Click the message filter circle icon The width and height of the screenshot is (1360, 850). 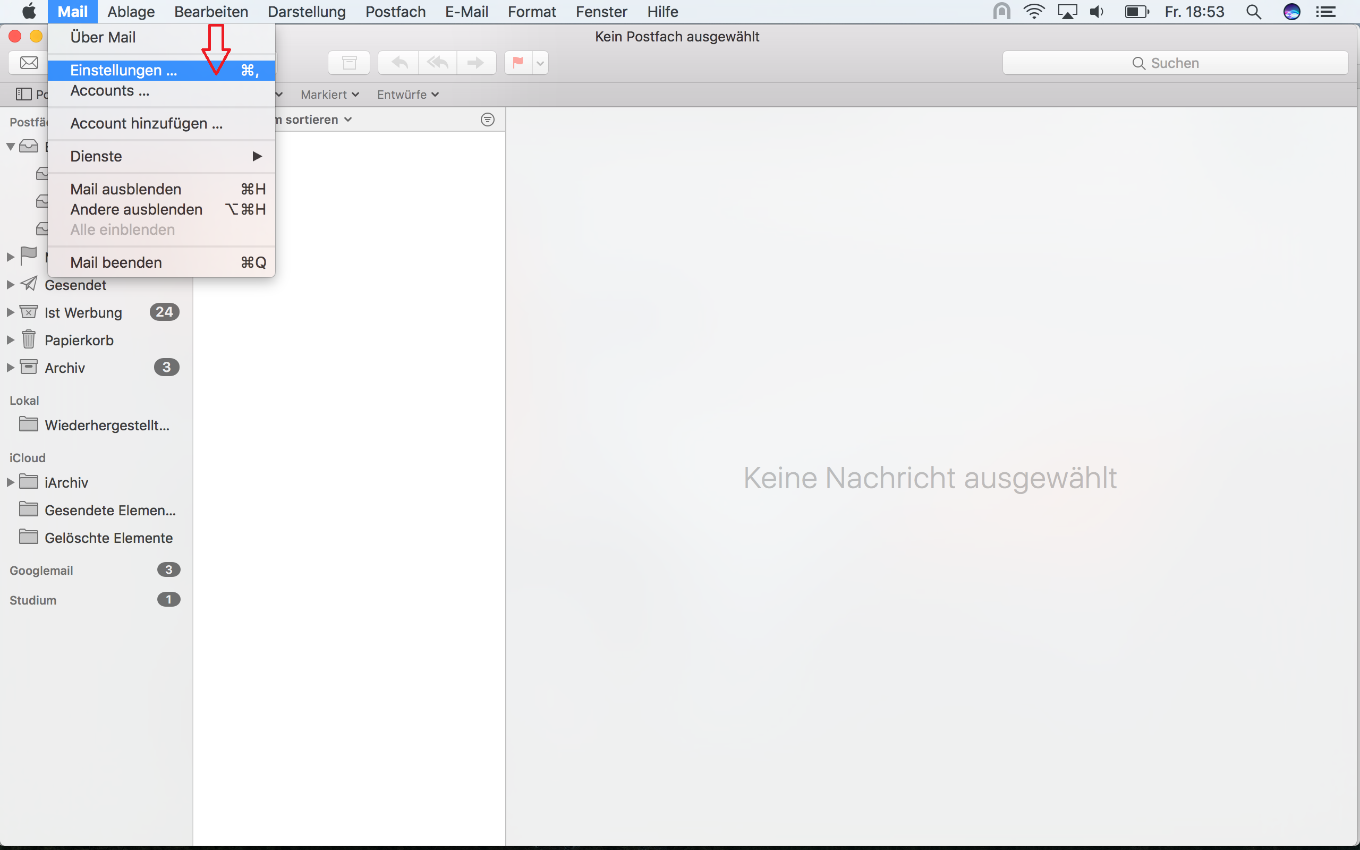[x=487, y=120]
